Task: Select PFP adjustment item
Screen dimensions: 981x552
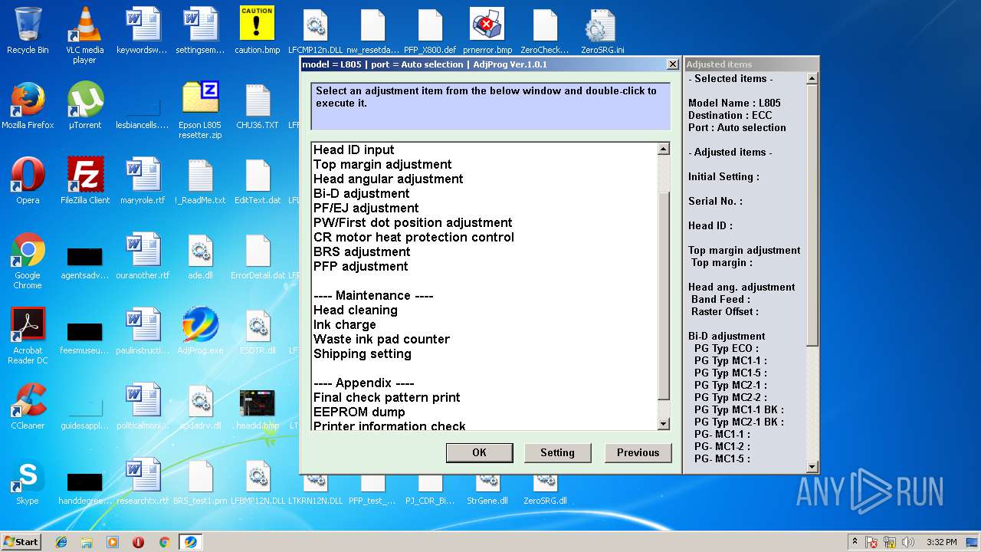Action: click(x=361, y=266)
